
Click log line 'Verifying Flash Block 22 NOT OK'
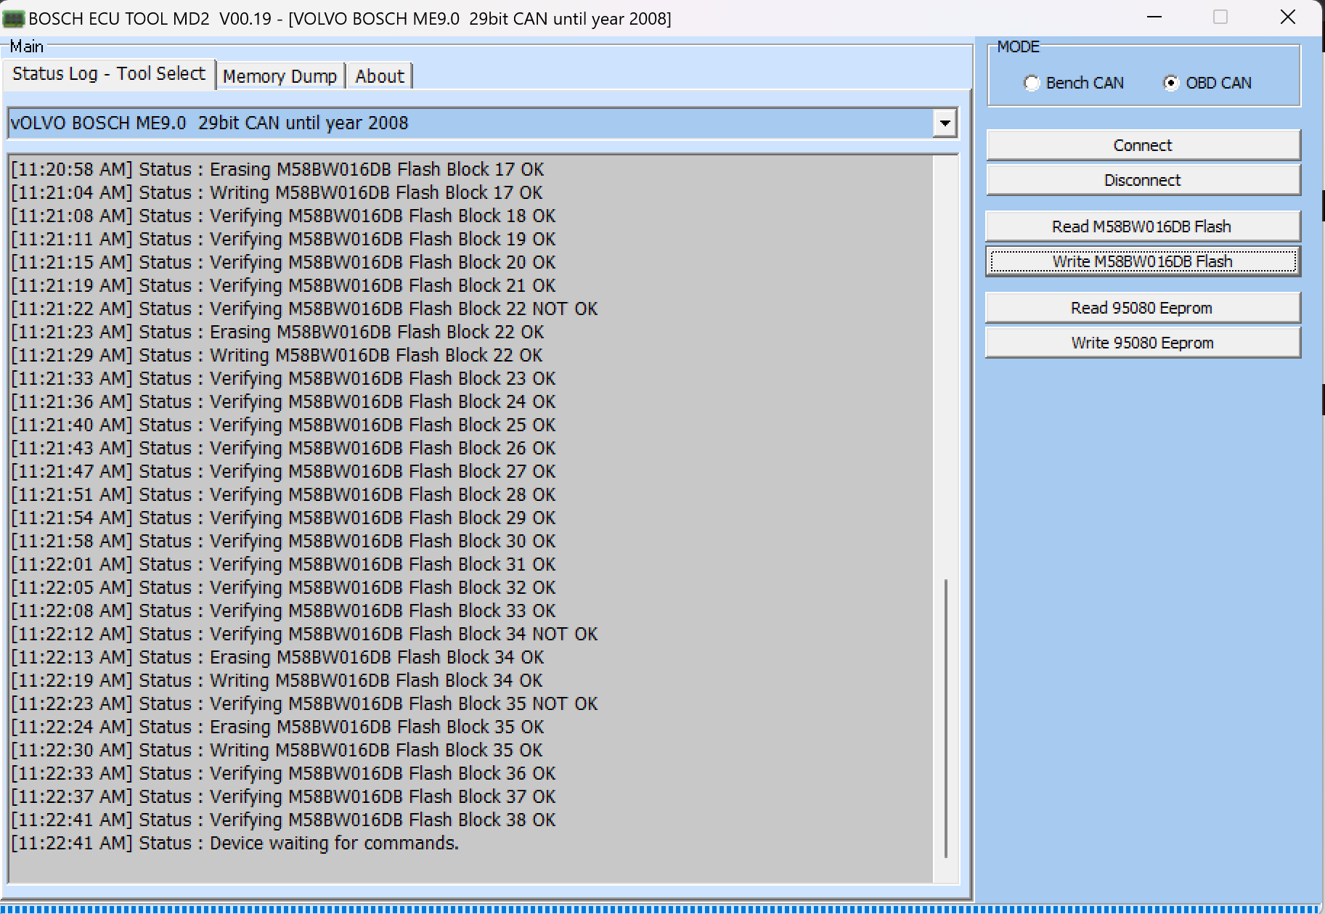304,309
